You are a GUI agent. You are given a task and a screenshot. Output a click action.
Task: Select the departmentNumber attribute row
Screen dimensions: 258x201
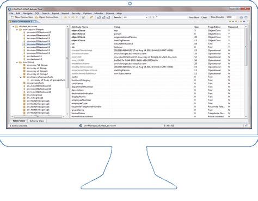pyautogui.click(x=157, y=87)
